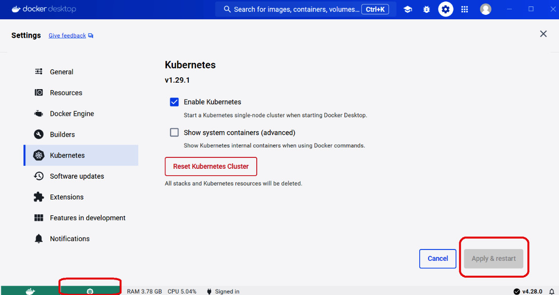Click the Cancel button
The width and height of the screenshot is (559, 295).
(438, 259)
